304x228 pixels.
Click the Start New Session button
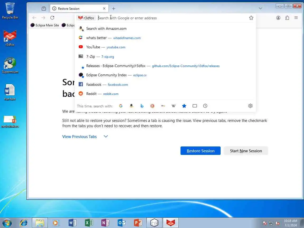pos(246,151)
